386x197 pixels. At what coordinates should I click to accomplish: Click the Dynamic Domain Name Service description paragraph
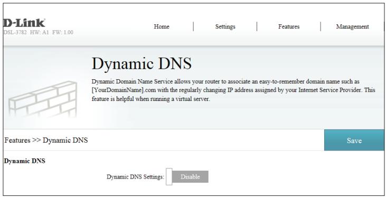coord(233,90)
